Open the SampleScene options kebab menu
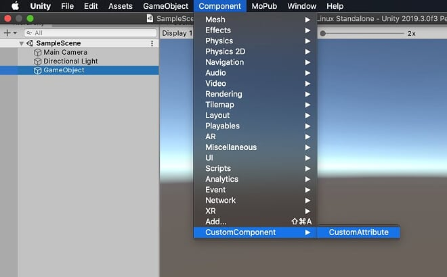 [x=152, y=43]
